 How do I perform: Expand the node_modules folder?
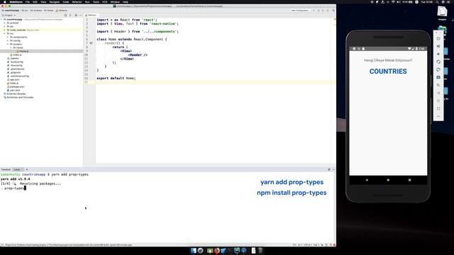click(5, 30)
